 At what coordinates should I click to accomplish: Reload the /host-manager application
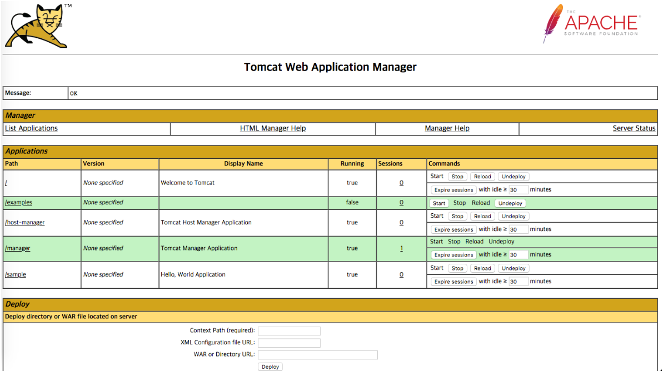click(482, 217)
